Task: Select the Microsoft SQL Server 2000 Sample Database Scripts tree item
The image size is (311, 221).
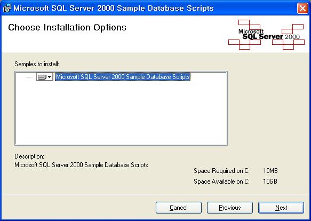Action: tap(123, 77)
